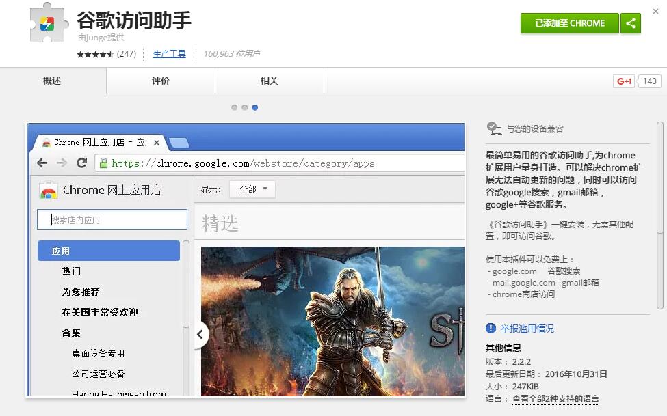Click the 143 G+1 count bubble
The width and height of the screenshot is (667, 416).
point(650,81)
